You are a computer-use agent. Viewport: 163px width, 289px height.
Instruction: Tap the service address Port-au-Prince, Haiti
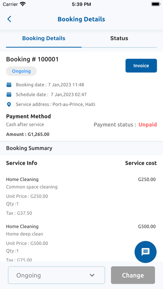coord(74,104)
